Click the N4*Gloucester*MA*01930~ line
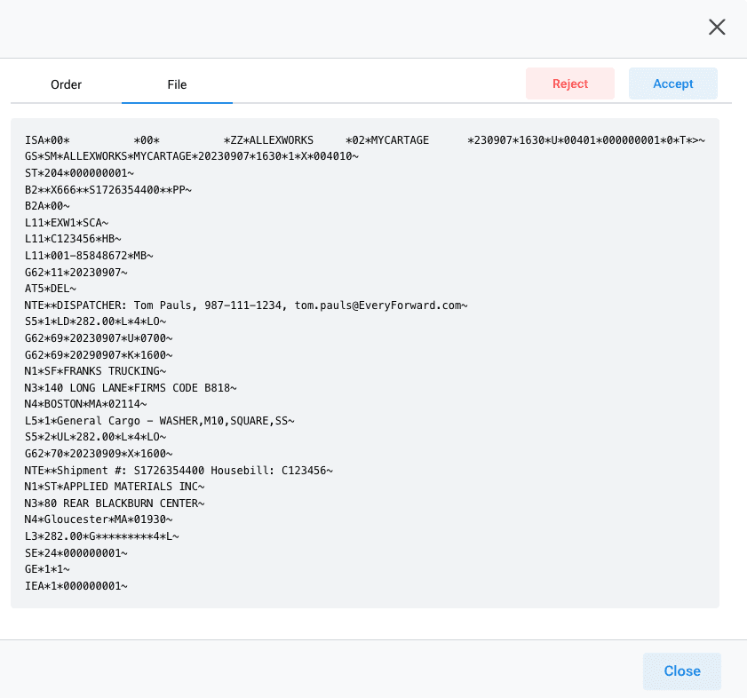This screenshot has height=698, width=747. 99,520
